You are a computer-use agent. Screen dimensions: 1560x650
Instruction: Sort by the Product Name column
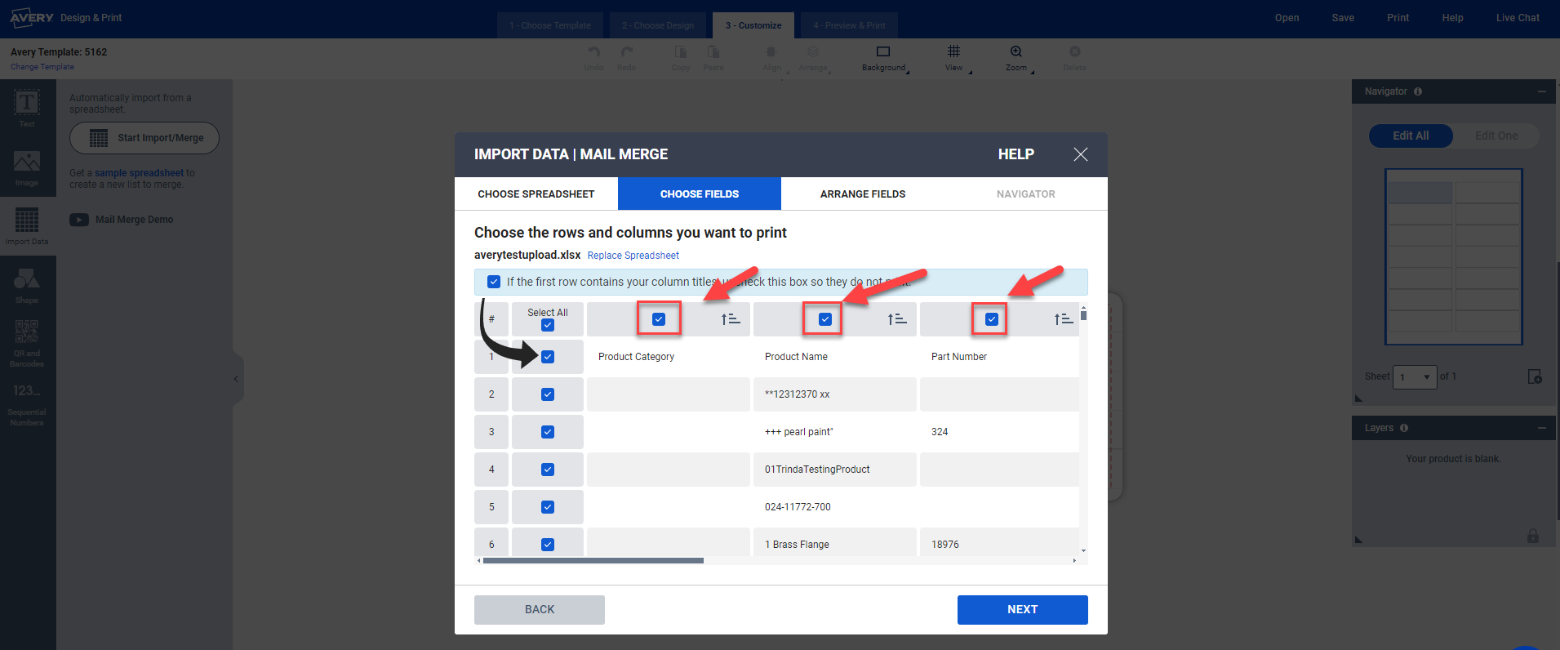point(897,319)
